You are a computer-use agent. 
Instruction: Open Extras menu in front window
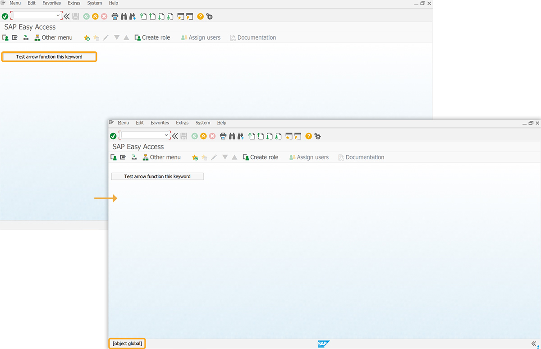[182, 123]
